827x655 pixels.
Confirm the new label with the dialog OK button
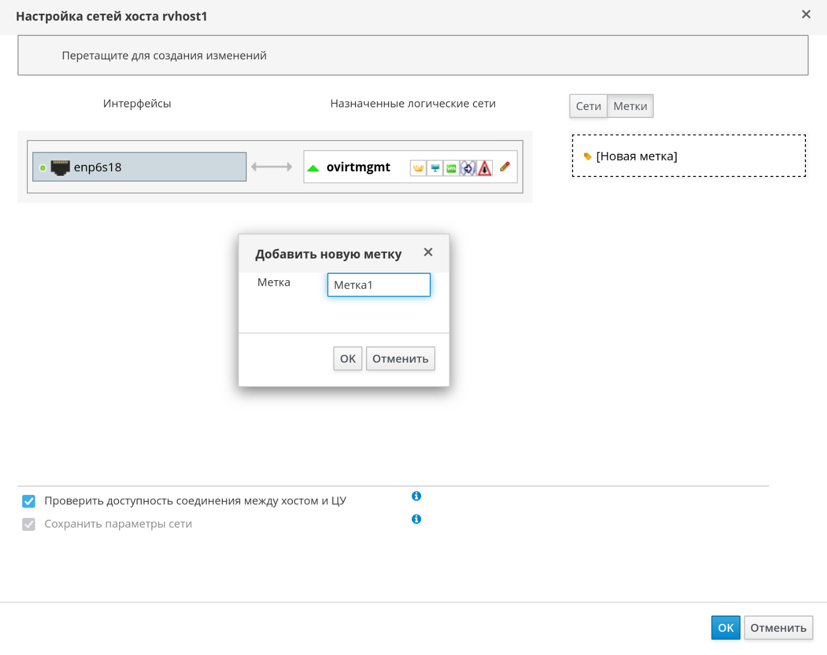coord(348,359)
